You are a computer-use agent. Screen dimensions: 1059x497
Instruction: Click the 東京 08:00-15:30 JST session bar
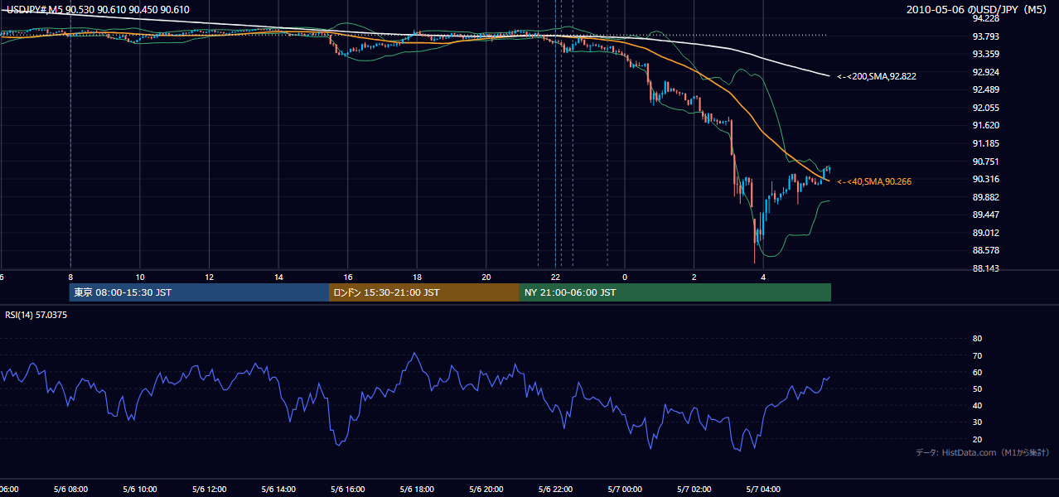click(199, 292)
